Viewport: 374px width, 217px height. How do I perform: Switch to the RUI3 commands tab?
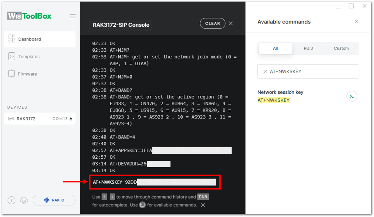(x=308, y=48)
